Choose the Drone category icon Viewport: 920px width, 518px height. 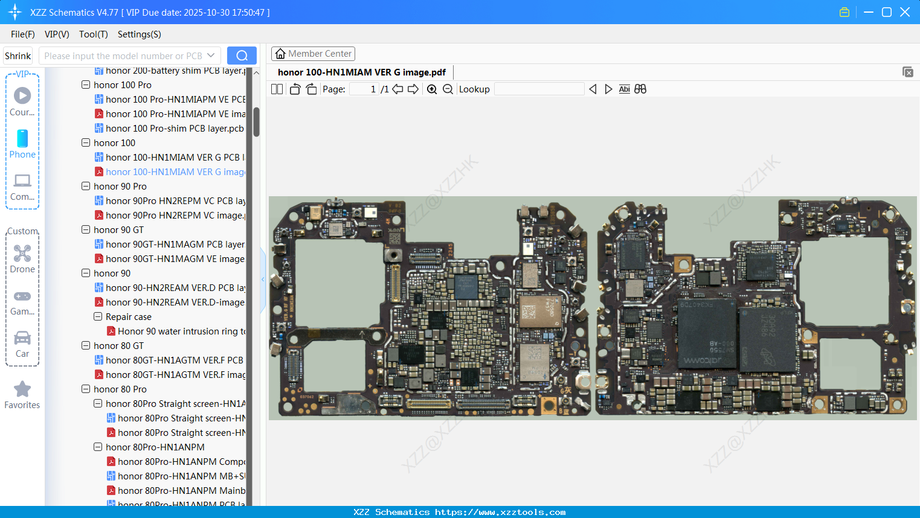click(22, 258)
